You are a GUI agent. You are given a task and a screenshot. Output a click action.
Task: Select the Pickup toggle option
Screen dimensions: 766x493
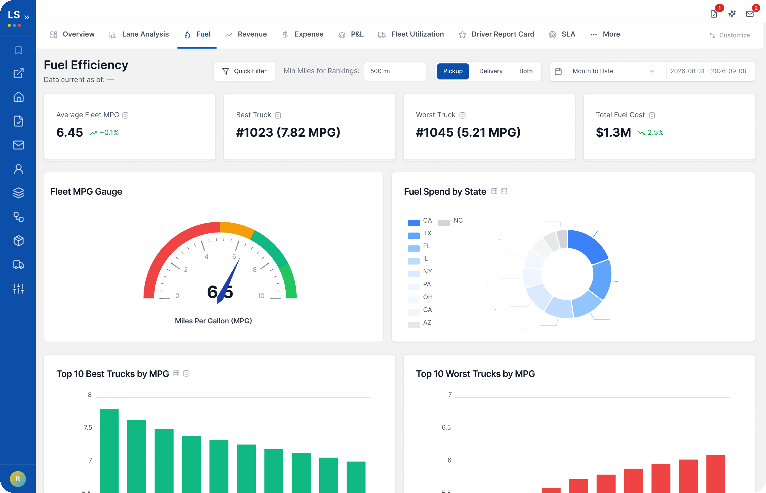(453, 71)
